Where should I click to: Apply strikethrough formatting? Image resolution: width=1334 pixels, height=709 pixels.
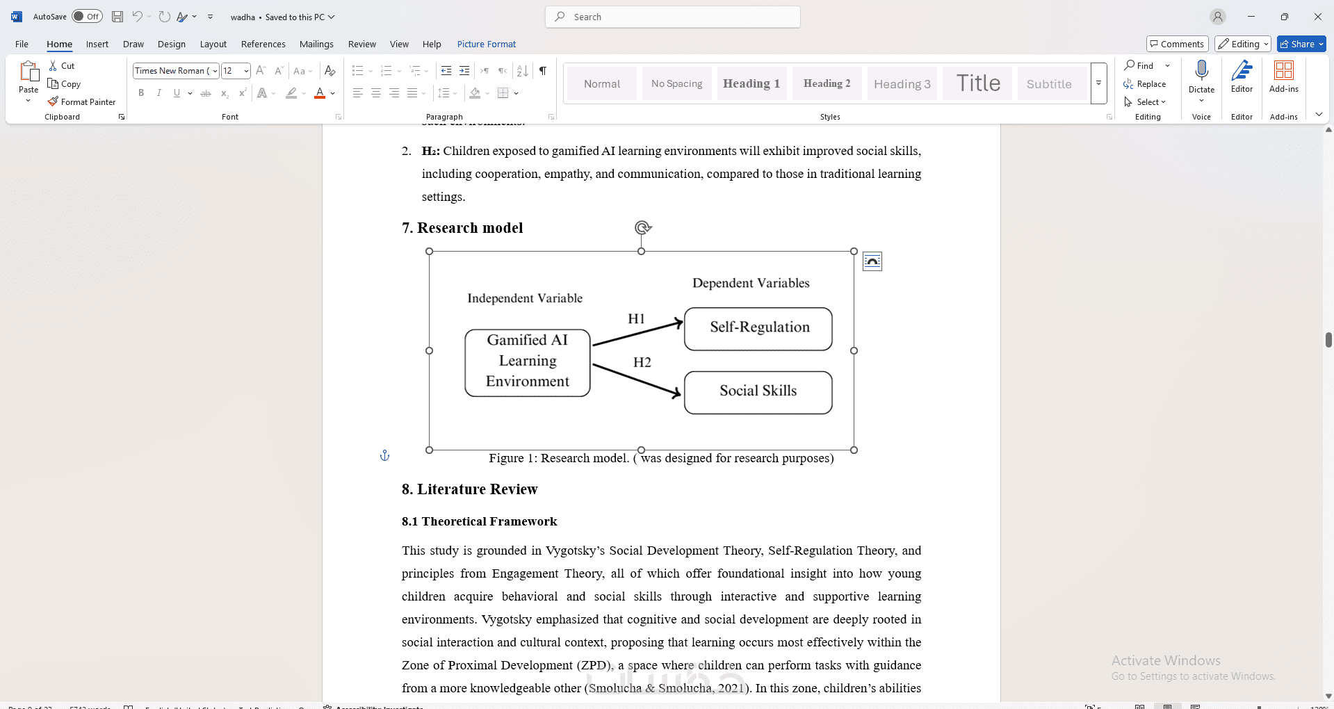pos(206,93)
